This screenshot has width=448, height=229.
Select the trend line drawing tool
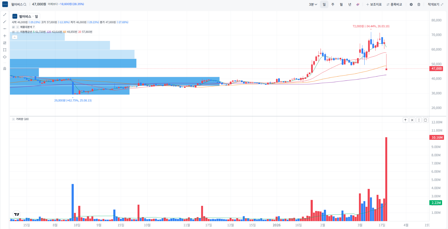5,15
